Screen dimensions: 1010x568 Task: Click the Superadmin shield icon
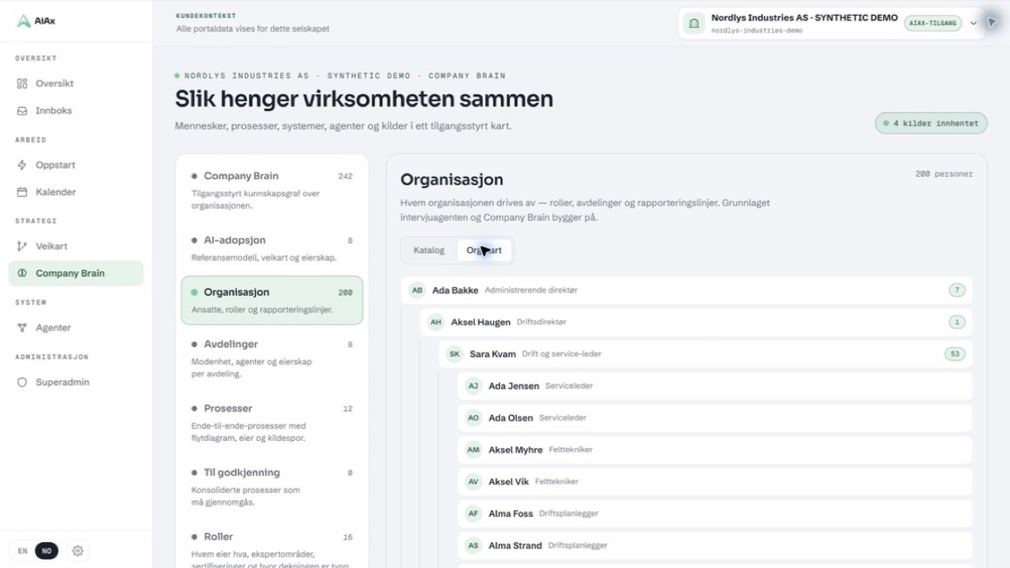(x=22, y=383)
